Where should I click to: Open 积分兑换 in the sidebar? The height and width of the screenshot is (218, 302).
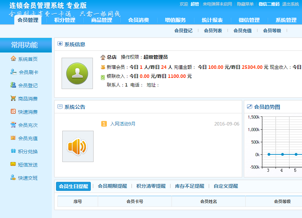[28, 152]
